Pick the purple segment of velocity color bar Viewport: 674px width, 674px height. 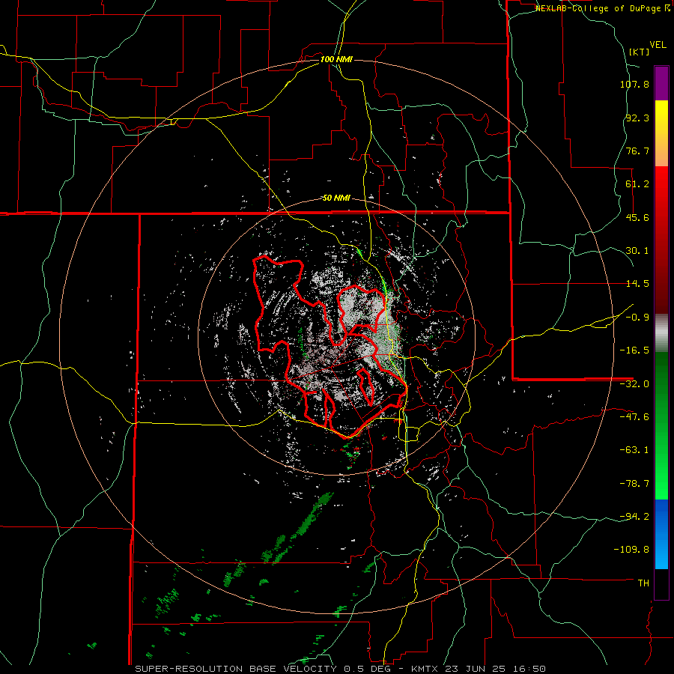click(x=661, y=83)
